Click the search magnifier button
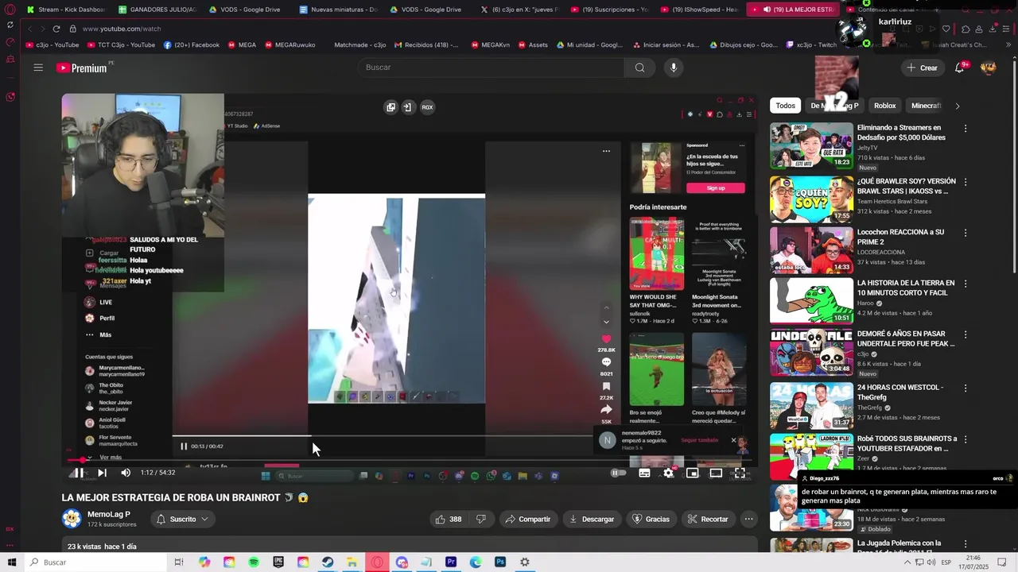The image size is (1018, 572). pos(639,68)
